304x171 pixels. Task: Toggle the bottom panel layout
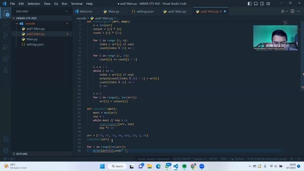pos(256,4)
